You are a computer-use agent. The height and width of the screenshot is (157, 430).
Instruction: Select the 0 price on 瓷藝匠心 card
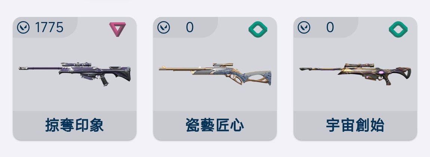click(x=190, y=28)
